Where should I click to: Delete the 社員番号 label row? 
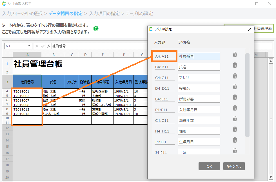[x=235, y=55]
